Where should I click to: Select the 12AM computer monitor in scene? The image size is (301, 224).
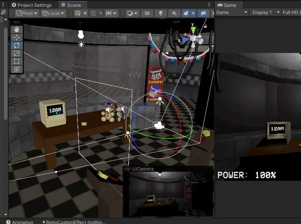click(53, 113)
